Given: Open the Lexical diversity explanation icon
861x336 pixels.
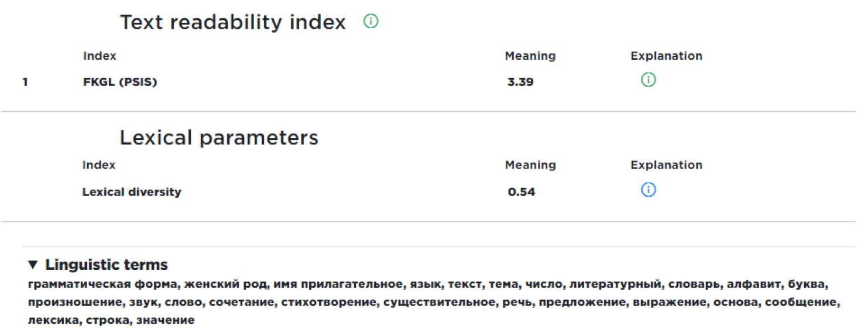Looking at the screenshot, I should pyautogui.click(x=648, y=190).
